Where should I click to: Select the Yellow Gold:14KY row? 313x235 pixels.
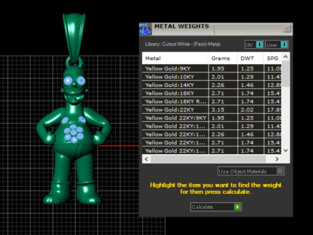[212, 85]
